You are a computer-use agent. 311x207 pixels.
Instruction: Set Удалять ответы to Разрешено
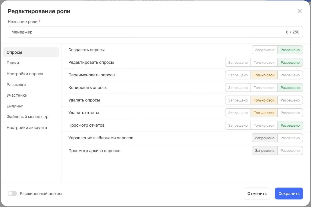click(x=290, y=113)
